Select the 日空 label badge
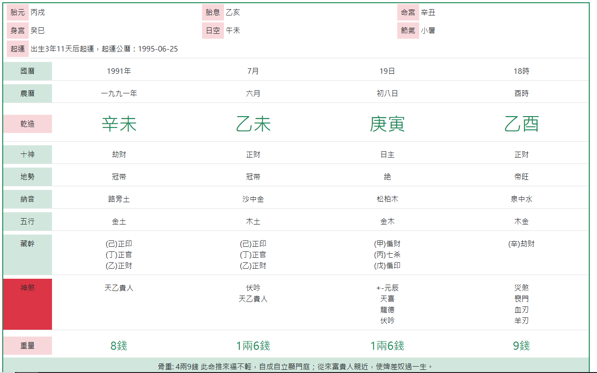Viewport: 597px width, 373px height. point(213,31)
